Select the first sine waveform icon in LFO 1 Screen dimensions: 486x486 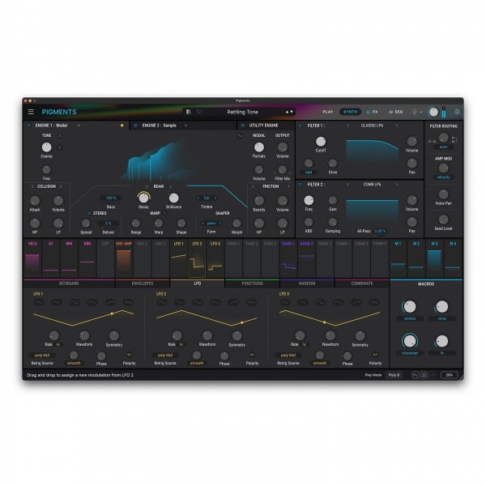(x=39, y=302)
